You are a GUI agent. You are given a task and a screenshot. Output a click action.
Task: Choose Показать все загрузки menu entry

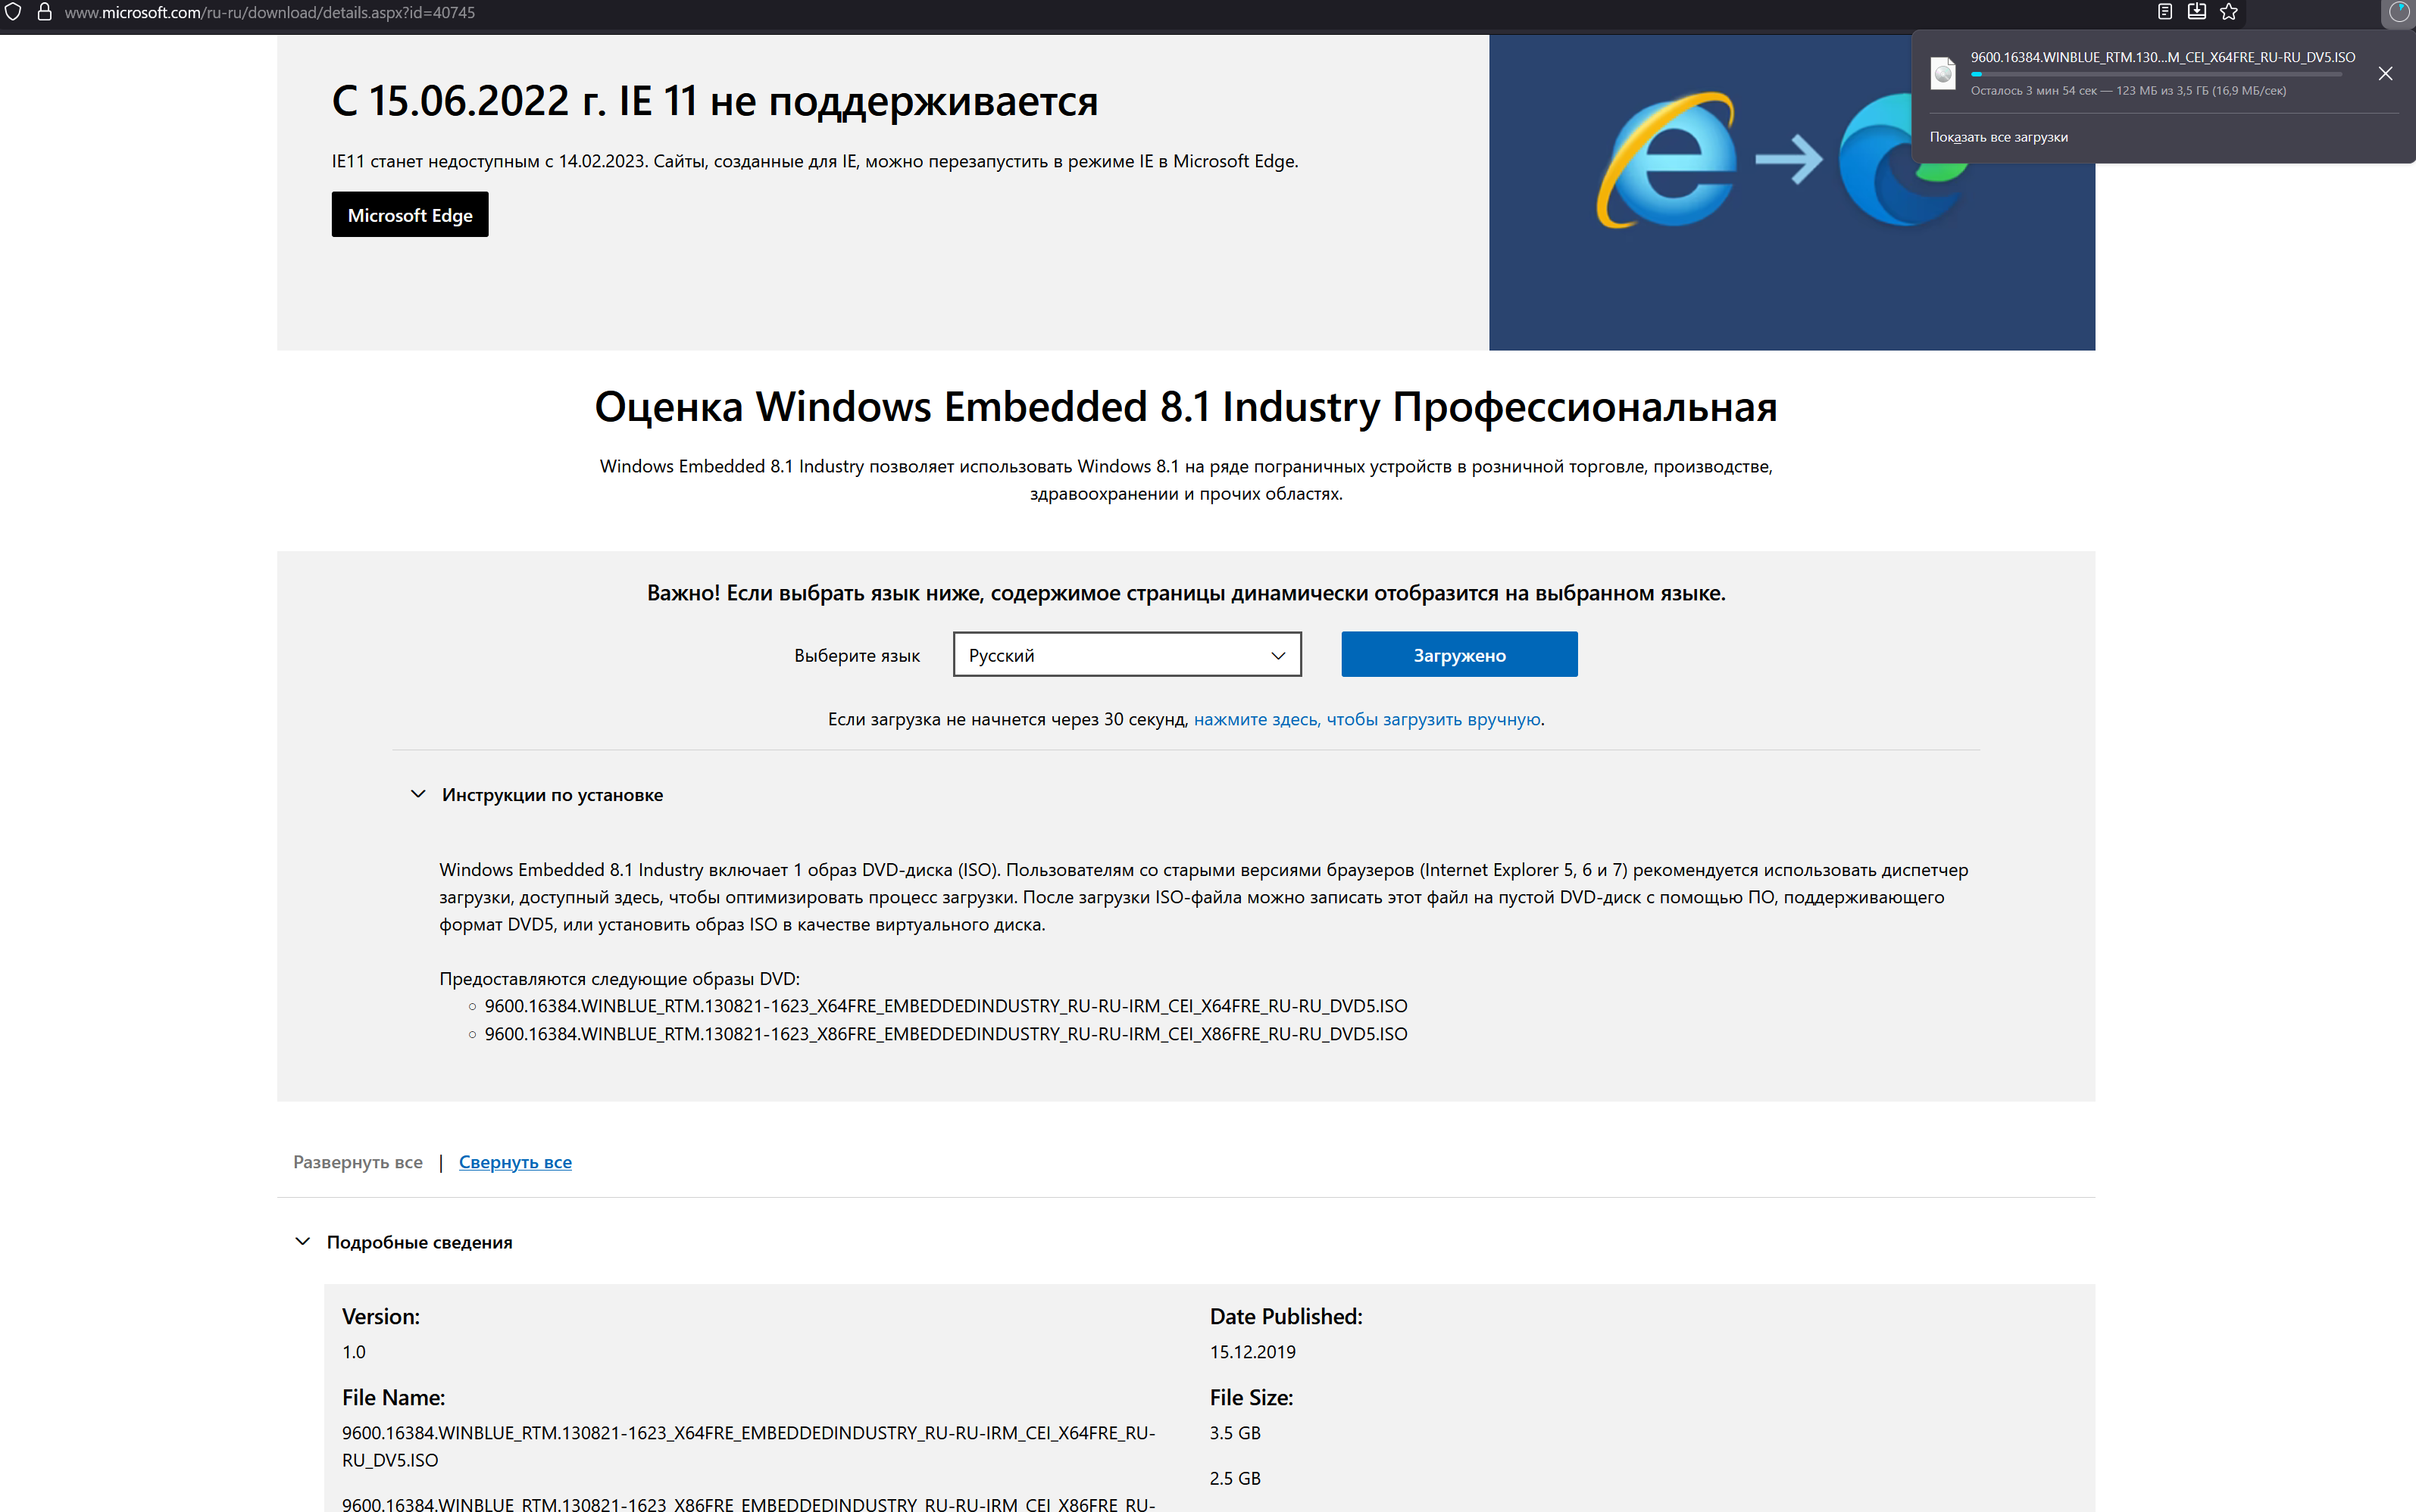tap(1998, 137)
